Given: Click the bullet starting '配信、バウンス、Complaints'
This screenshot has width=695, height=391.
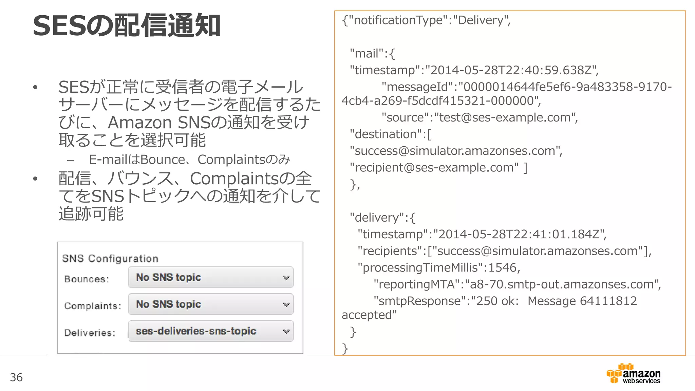Looking at the screenshot, I should (x=189, y=197).
